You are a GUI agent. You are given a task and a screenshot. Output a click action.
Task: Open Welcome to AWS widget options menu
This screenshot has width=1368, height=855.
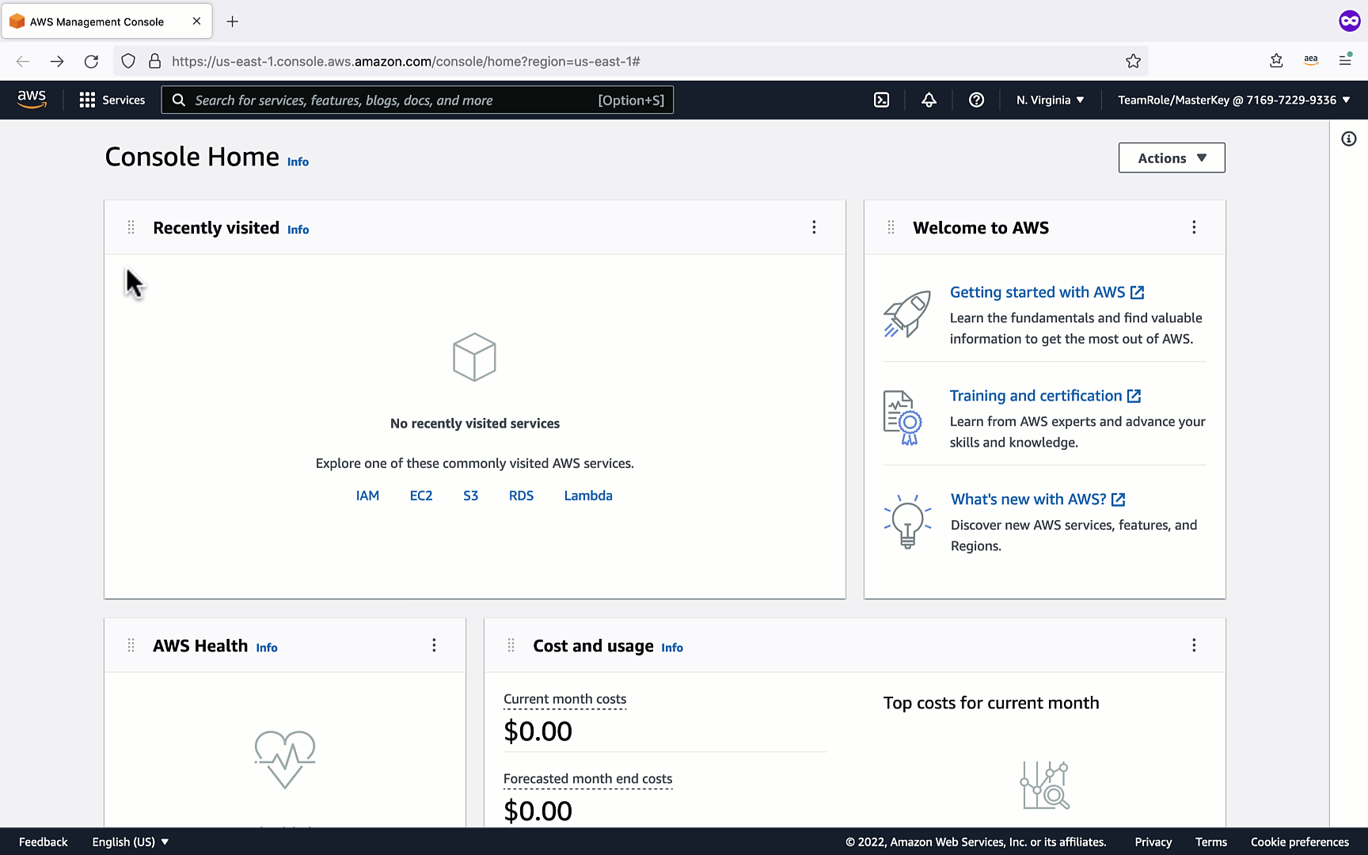tap(1194, 227)
